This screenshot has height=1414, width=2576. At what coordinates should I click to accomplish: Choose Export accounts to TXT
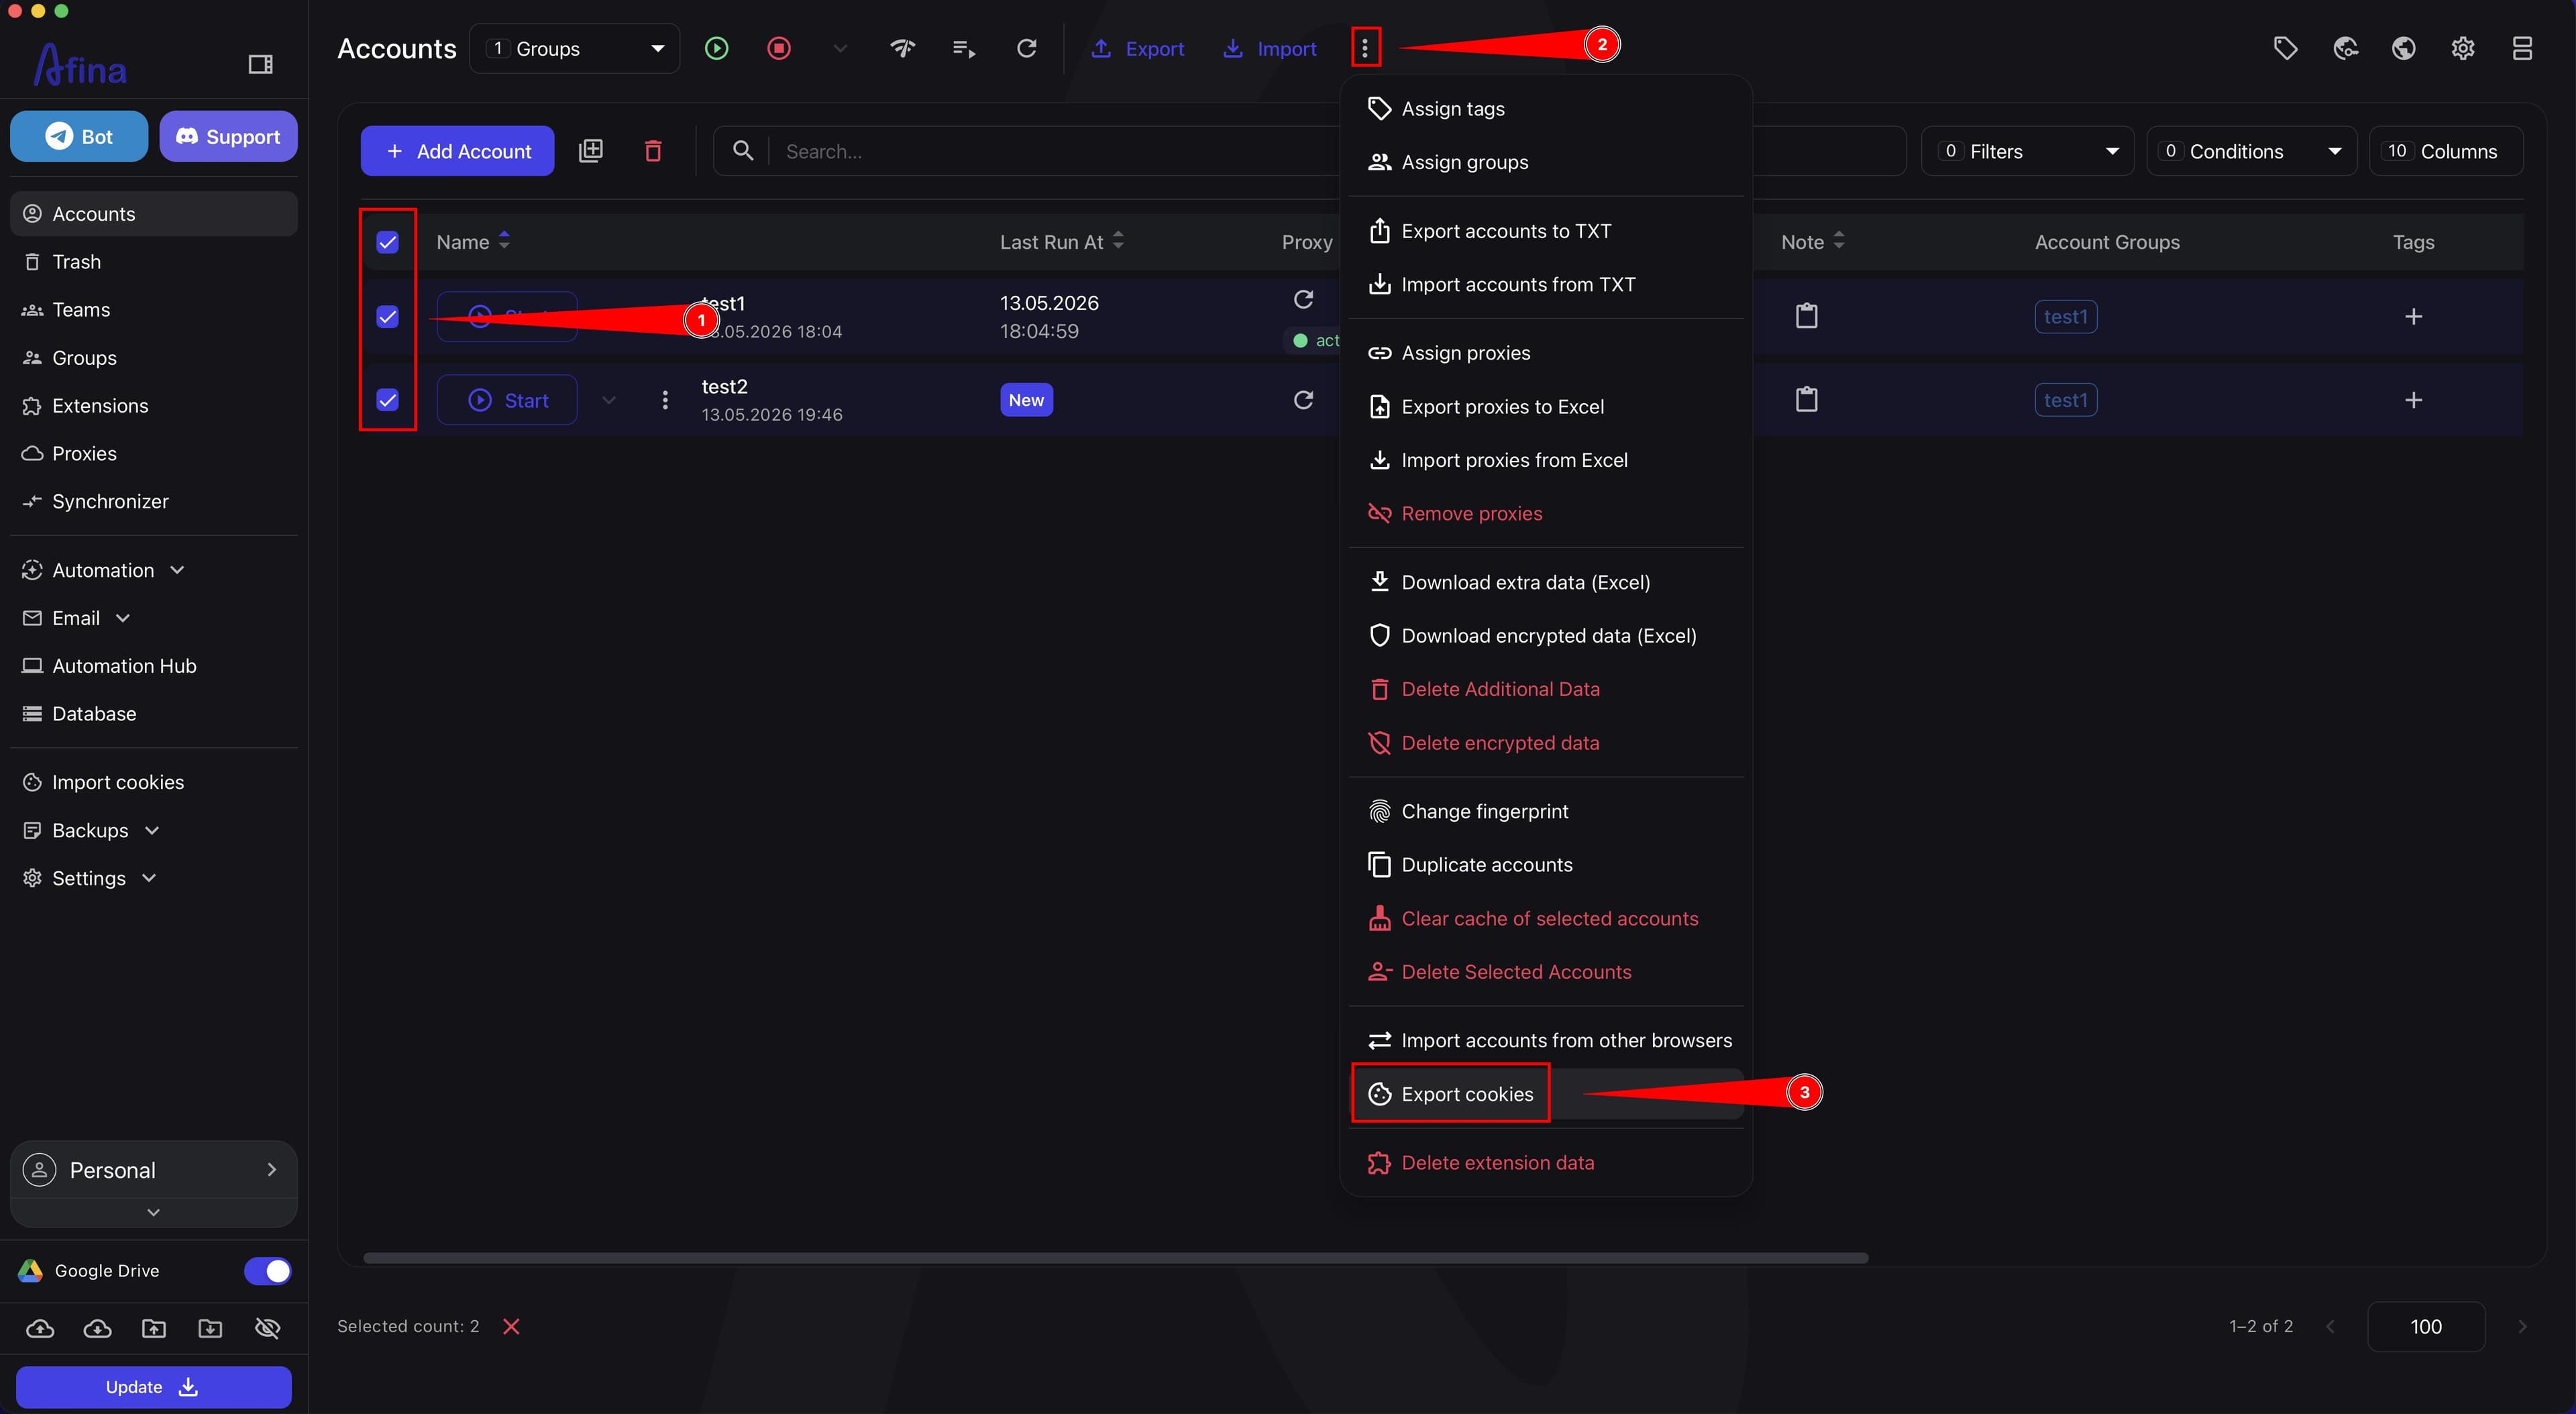coord(1545,231)
